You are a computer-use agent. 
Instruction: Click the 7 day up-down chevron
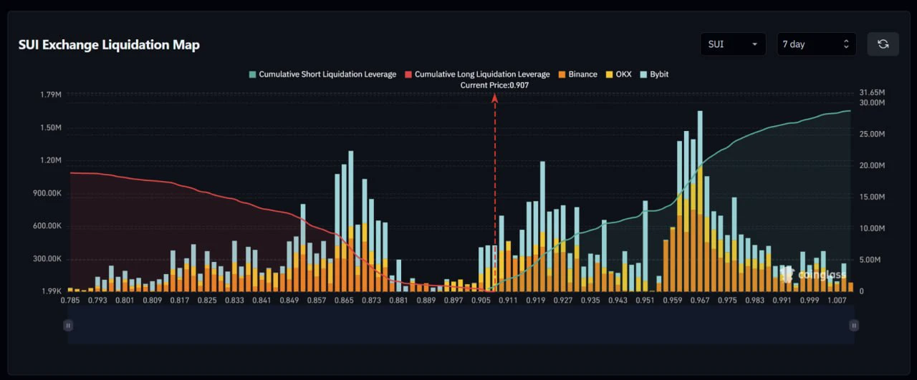click(x=846, y=44)
